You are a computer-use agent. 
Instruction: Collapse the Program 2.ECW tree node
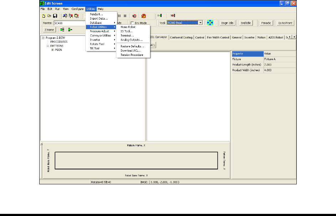pyautogui.click(x=43, y=38)
